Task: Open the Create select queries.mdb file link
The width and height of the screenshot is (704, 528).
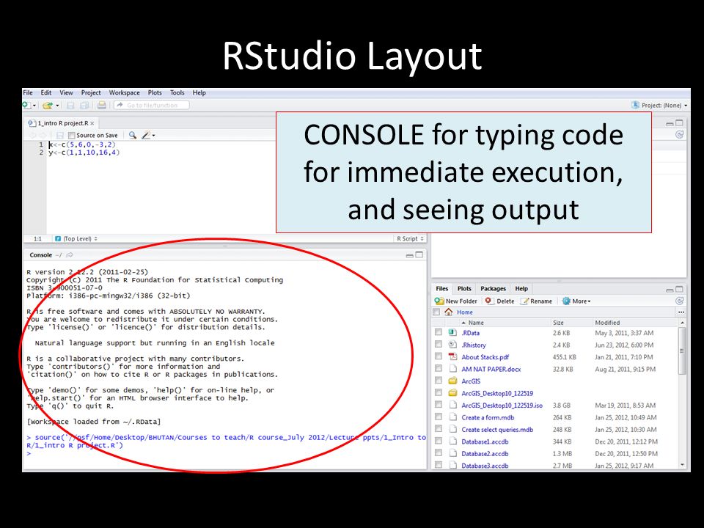Action: (x=497, y=430)
